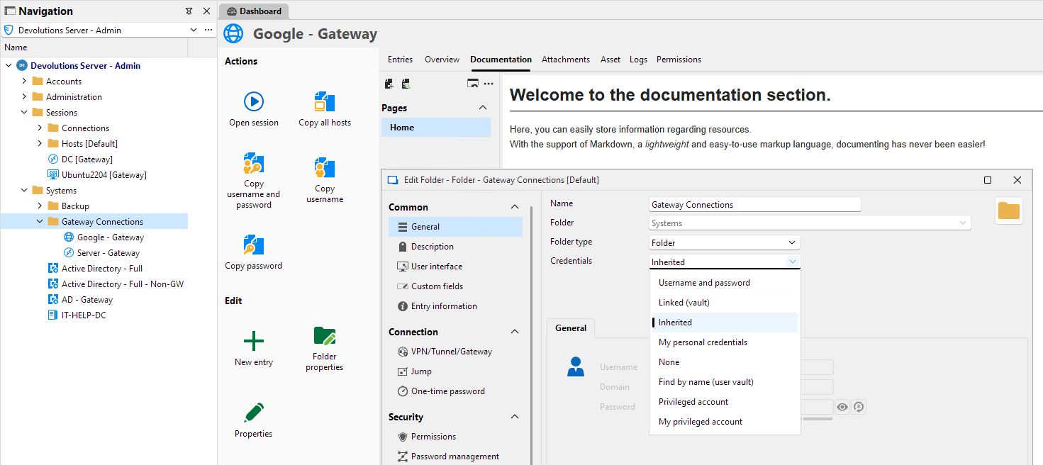Image resolution: width=1043 pixels, height=465 pixels.
Task: Click the Open session play icon
Action: [x=254, y=101]
